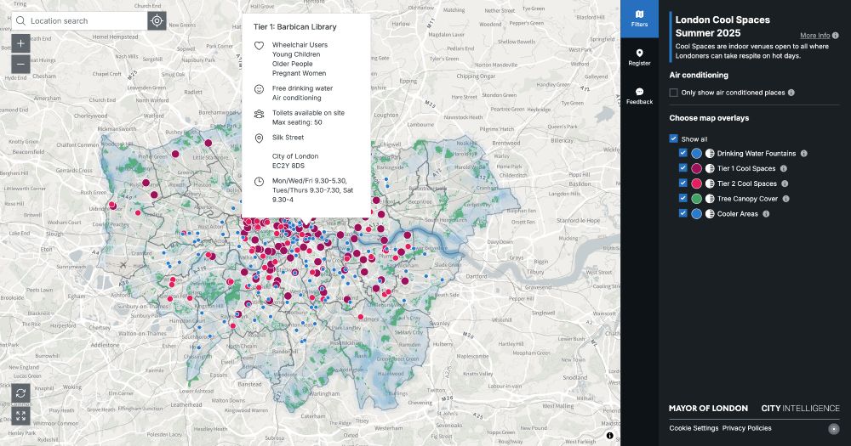Screen dimensions: 851x446
Task: Uncheck the Show all overlays checkbox
Action: (x=673, y=138)
